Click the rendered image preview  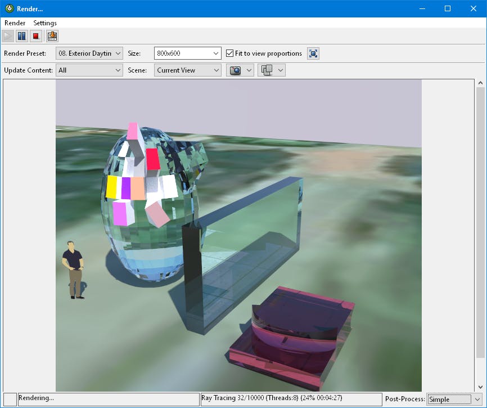coord(238,235)
